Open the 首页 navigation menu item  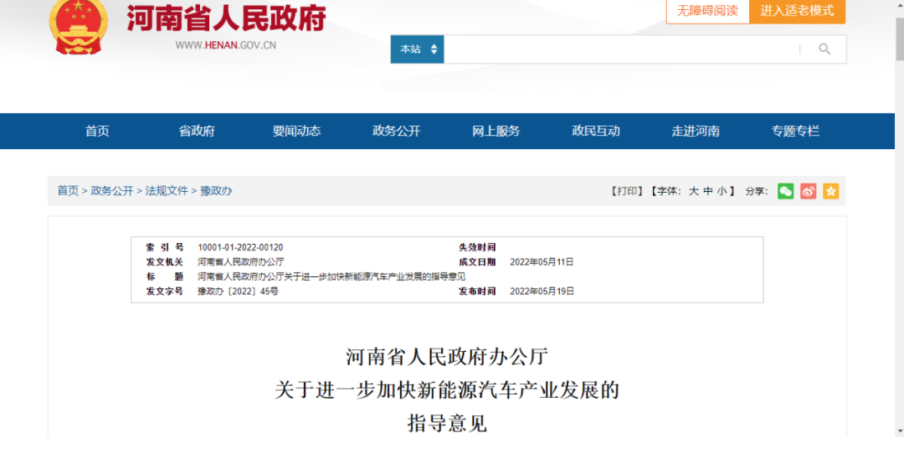click(97, 131)
